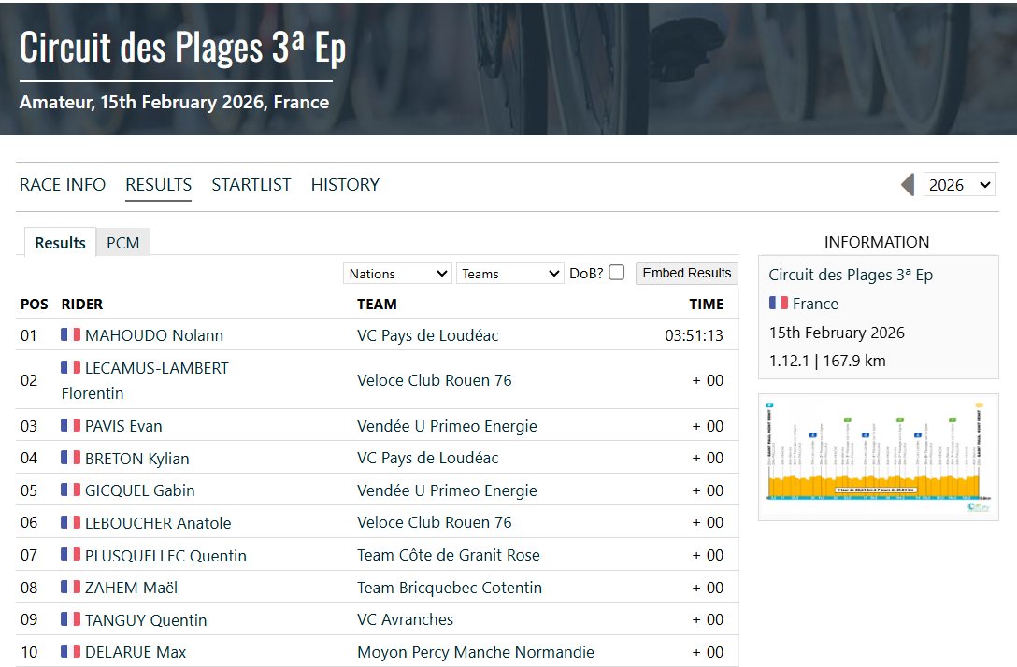The image size is (1017, 667).
Task: Open team Team Bricquebec Cotentin
Action: point(450,588)
